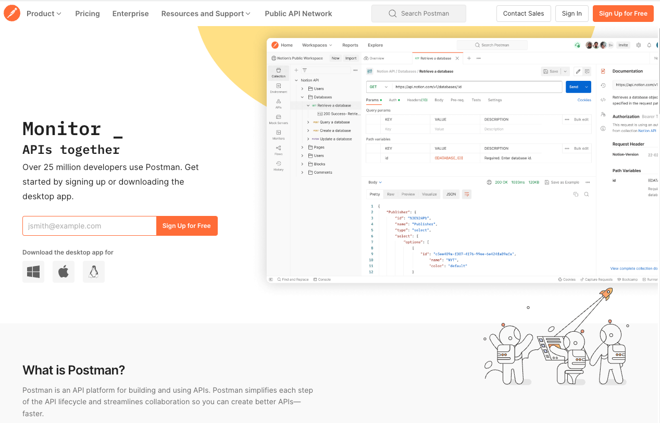Viewport: 660px width, 423px height.
Task: Open the GET method dropdown
Action: pos(379,87)
